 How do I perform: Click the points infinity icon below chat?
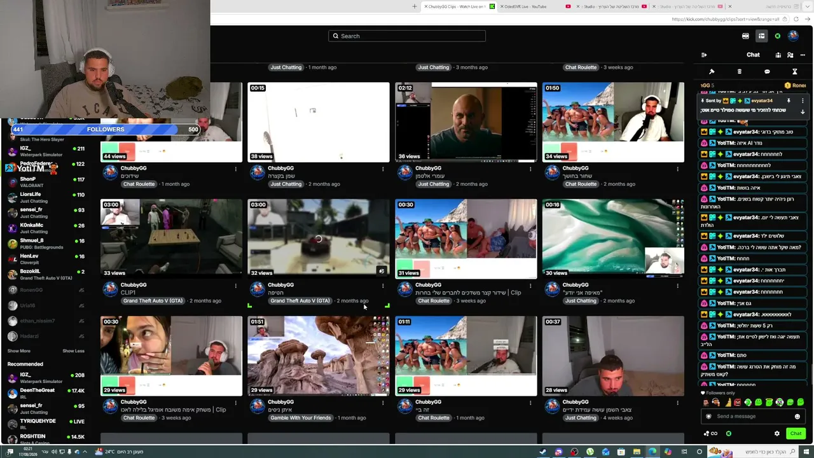tap(710, 434)
